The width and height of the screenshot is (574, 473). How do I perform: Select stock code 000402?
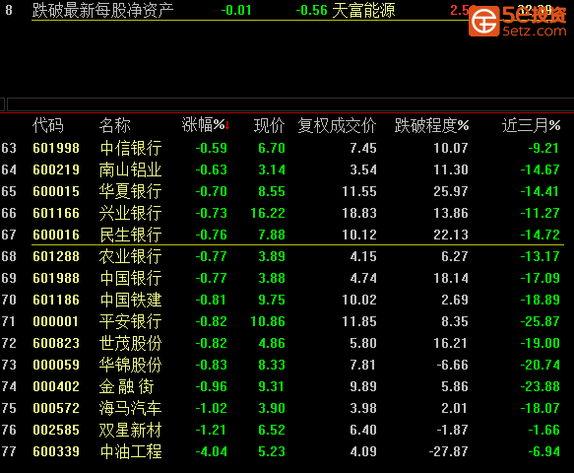tap(56, 386)
